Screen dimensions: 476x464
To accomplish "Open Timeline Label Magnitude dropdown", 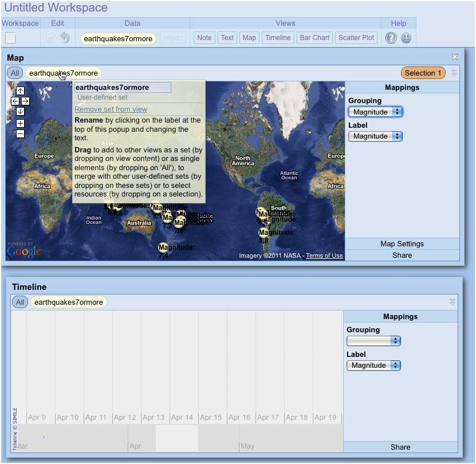I will point(373,365).
